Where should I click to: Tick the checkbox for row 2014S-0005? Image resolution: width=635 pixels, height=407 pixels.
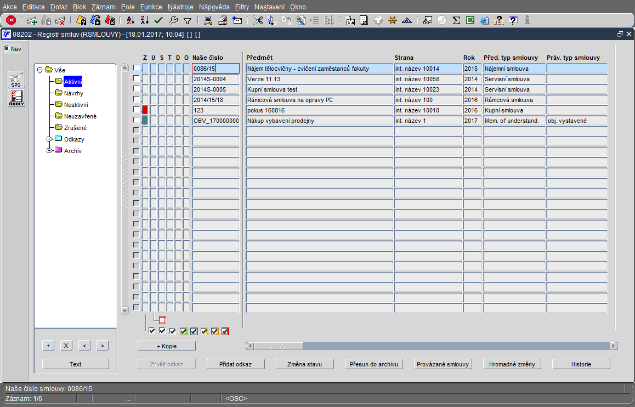pyautogui.click(x=136, y=89)
